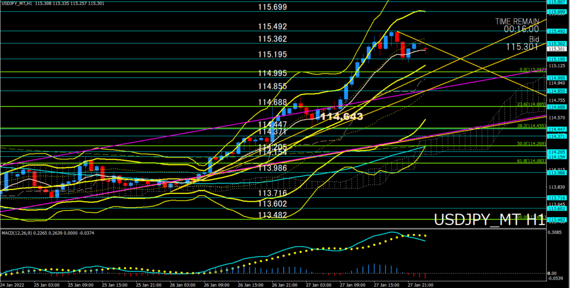Click the cyan 114.855 price tag on axis
Viewport: 570px width, 288px height.
tap(557, 91)
